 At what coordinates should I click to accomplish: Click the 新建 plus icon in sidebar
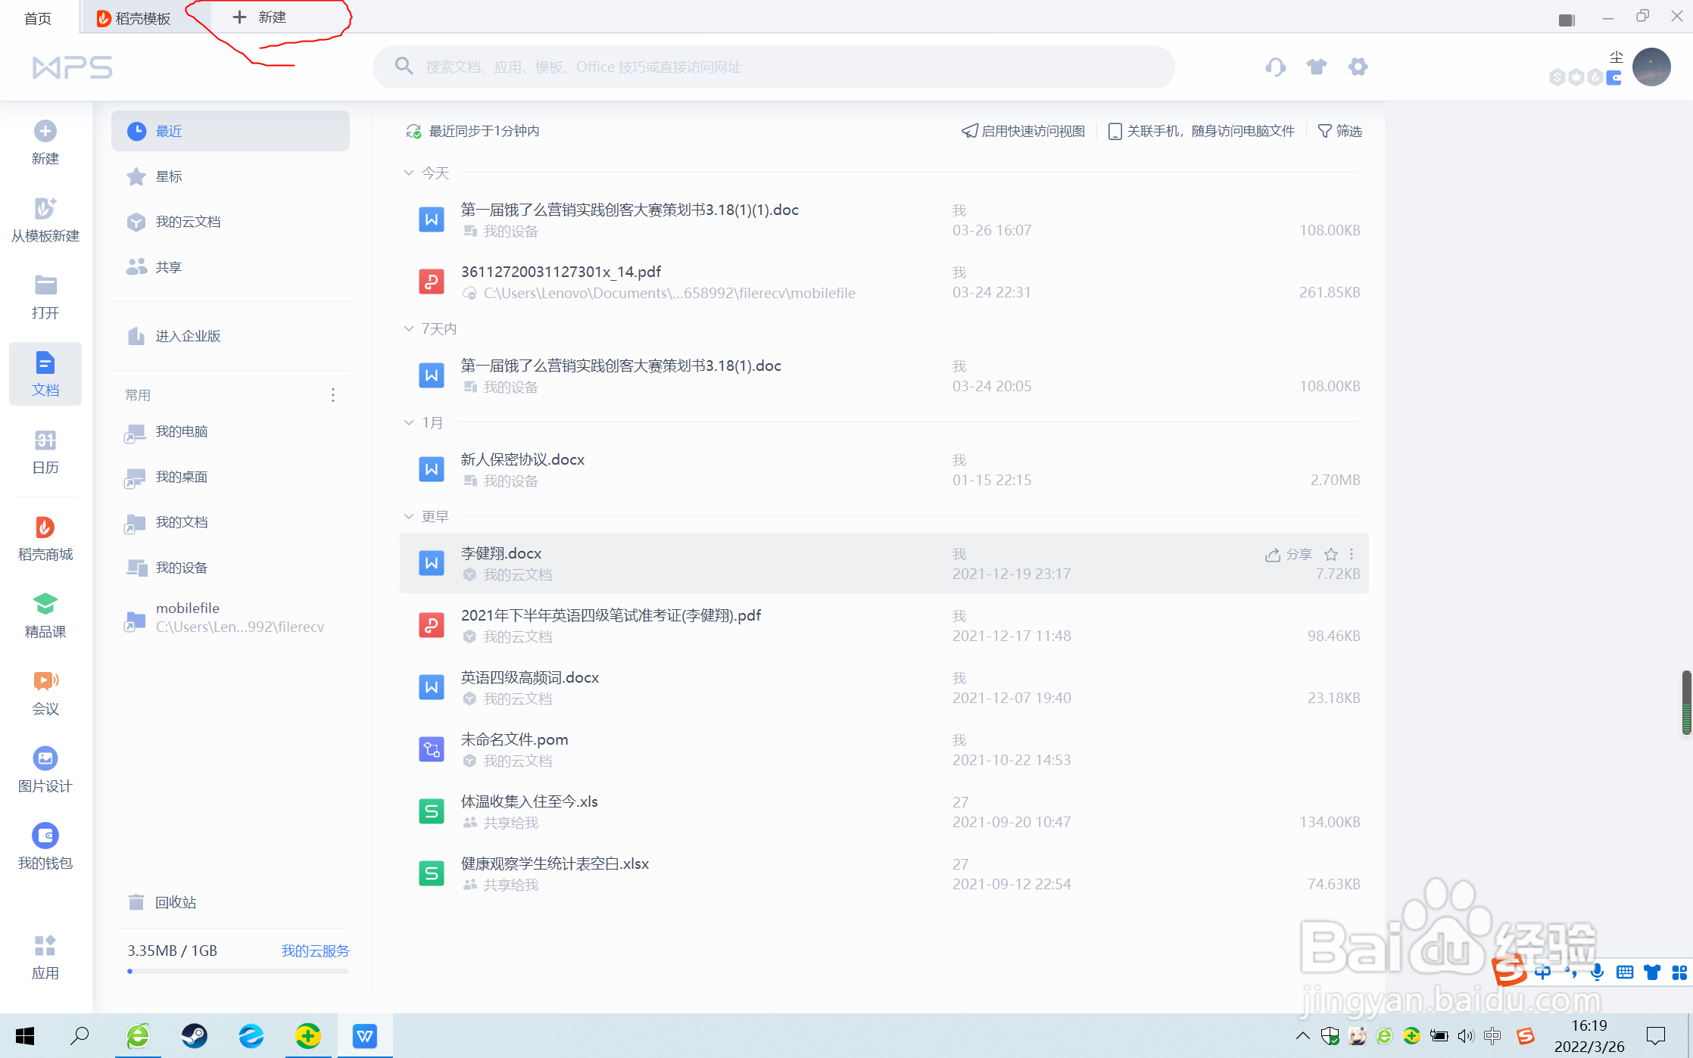tap(45, 132)
